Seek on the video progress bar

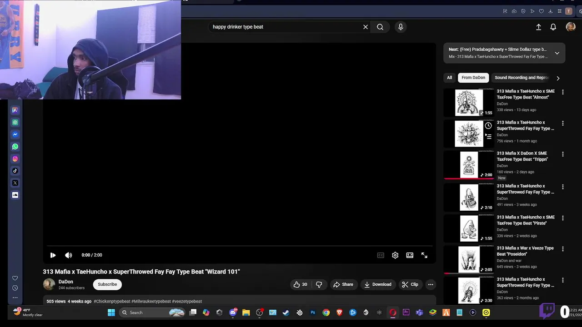coord(240,246)
